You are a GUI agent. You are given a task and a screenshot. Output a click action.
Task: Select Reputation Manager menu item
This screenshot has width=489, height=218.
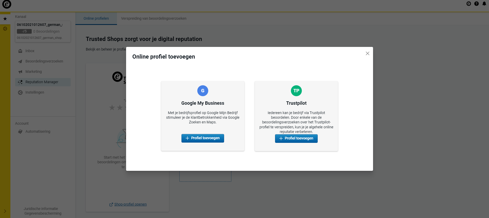[43, 82]
